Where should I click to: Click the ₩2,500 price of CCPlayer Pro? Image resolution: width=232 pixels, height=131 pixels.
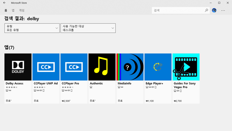(x=66, y=101)
